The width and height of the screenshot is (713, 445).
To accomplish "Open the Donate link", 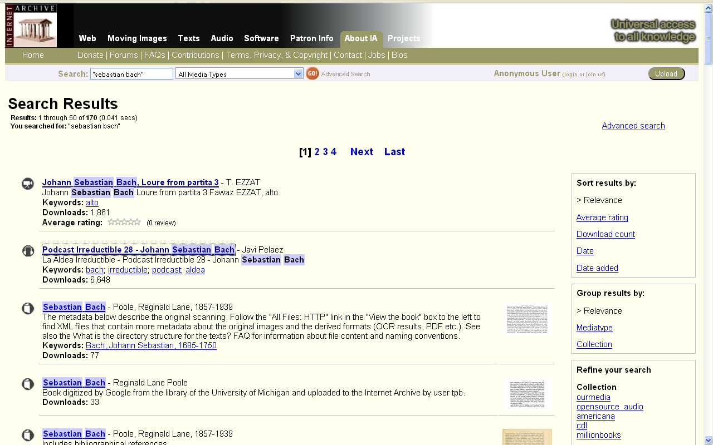I will pos(90,55).
